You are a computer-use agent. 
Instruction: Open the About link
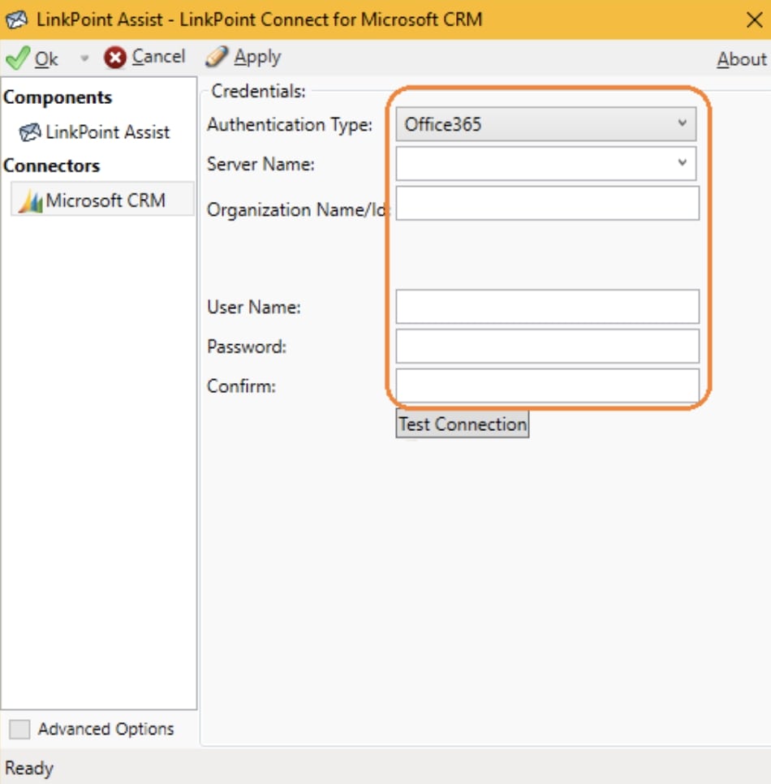(742, 59)
